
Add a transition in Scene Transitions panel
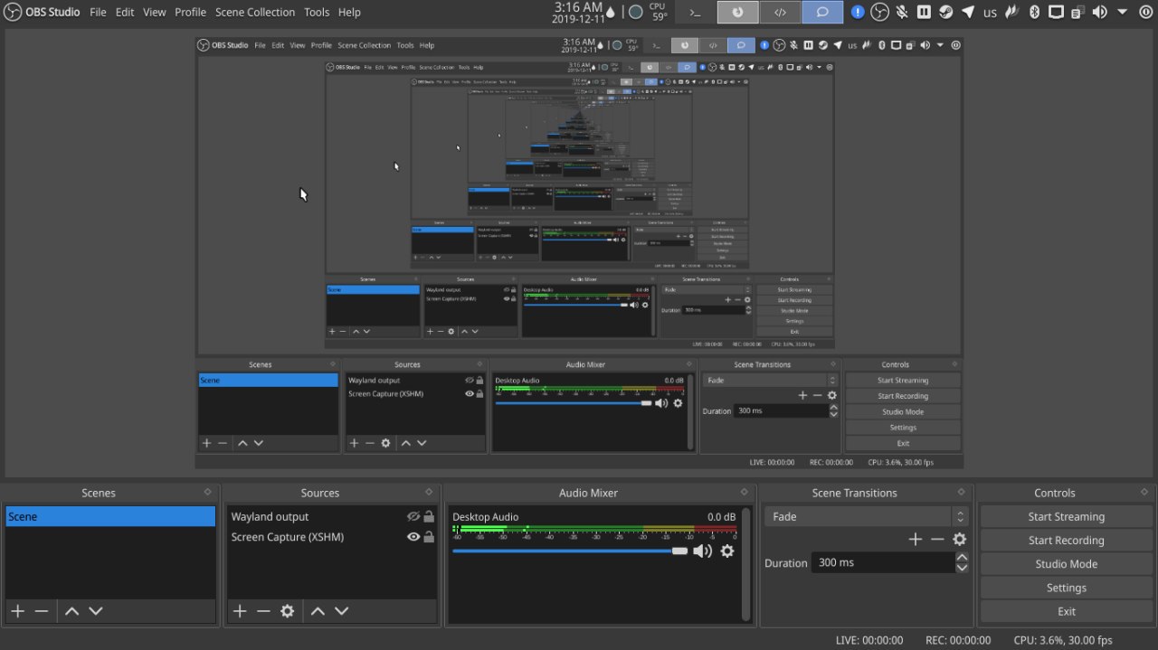pyautogui.click(x=915, y=539)
